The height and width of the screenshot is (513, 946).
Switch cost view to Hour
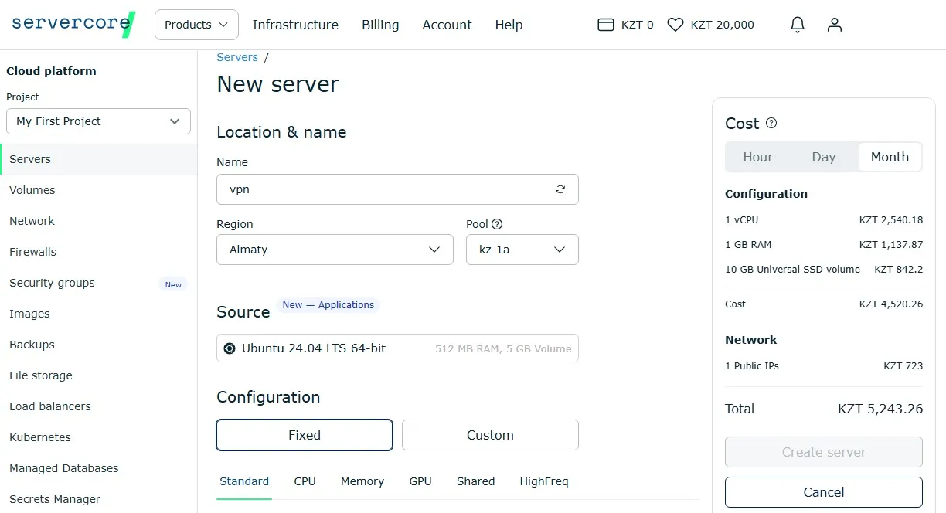coord(758,157)
